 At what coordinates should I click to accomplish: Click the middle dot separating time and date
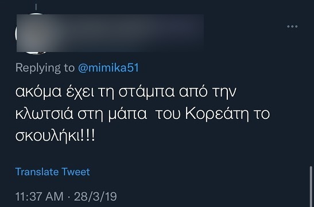69,197
